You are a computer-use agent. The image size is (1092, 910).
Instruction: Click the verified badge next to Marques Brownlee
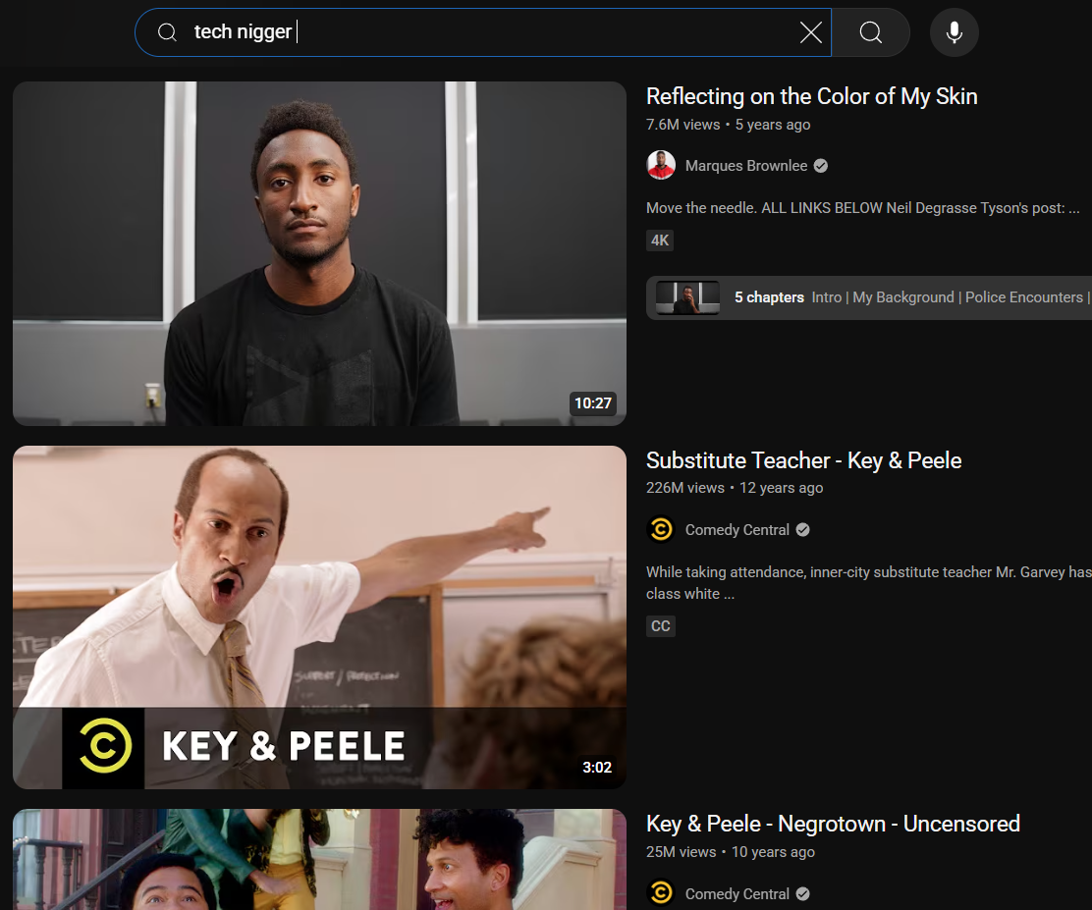[x=821, y=166]
